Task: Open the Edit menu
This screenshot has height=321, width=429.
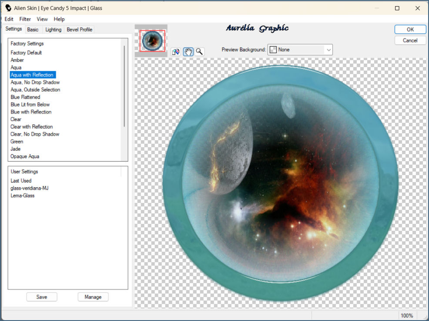Action: point(9,19)
